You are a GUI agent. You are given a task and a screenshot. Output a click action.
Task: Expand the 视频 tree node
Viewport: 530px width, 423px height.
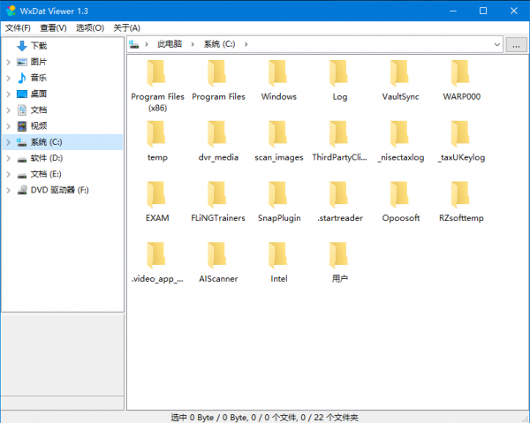9,126
